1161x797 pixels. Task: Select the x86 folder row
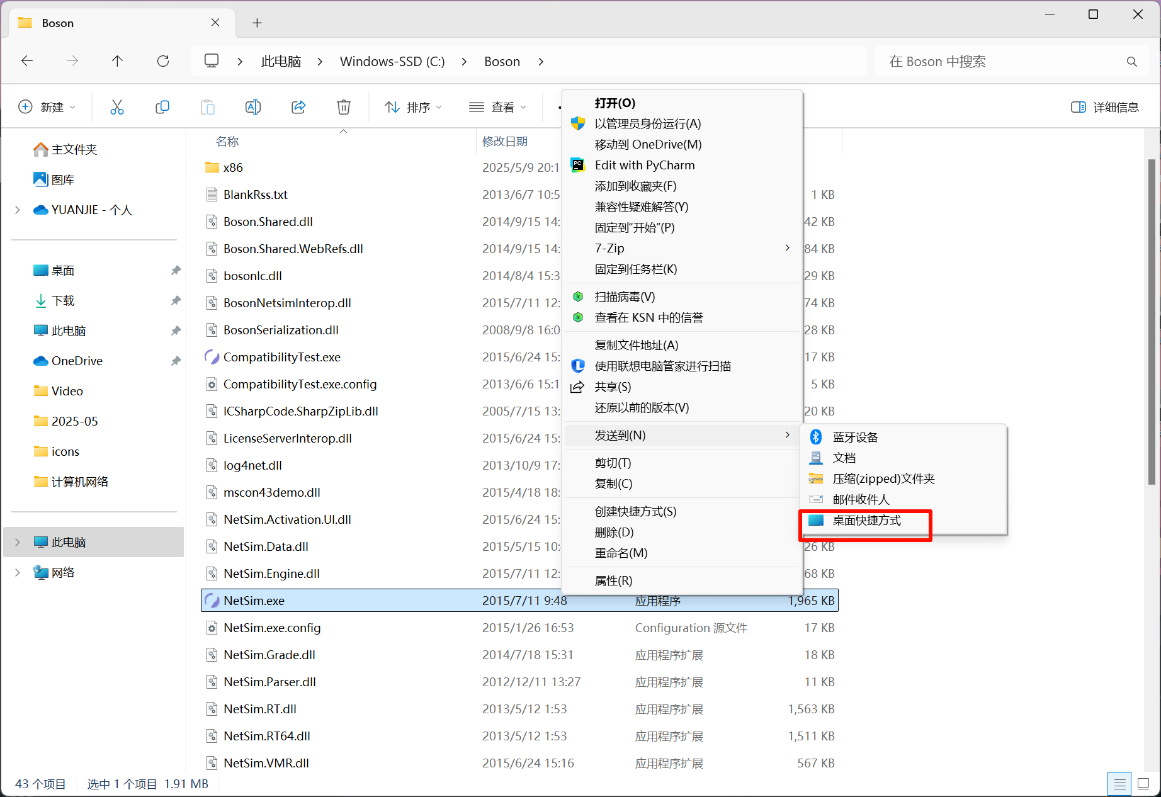519,167
